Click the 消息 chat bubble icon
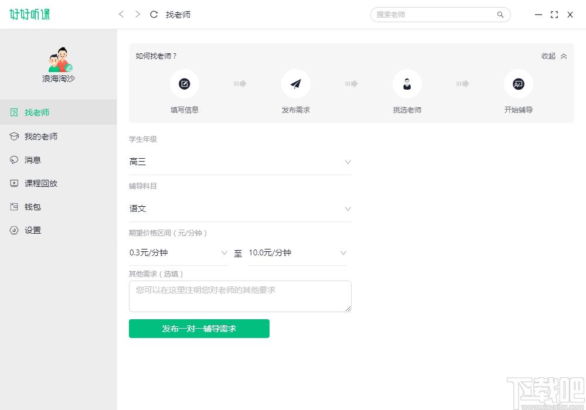Image resolution: width=586 pixels, height=410 pixels. coord(14,160)
